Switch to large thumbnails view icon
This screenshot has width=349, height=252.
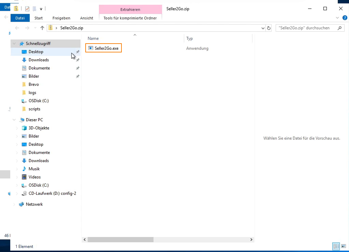pos(344,246)
